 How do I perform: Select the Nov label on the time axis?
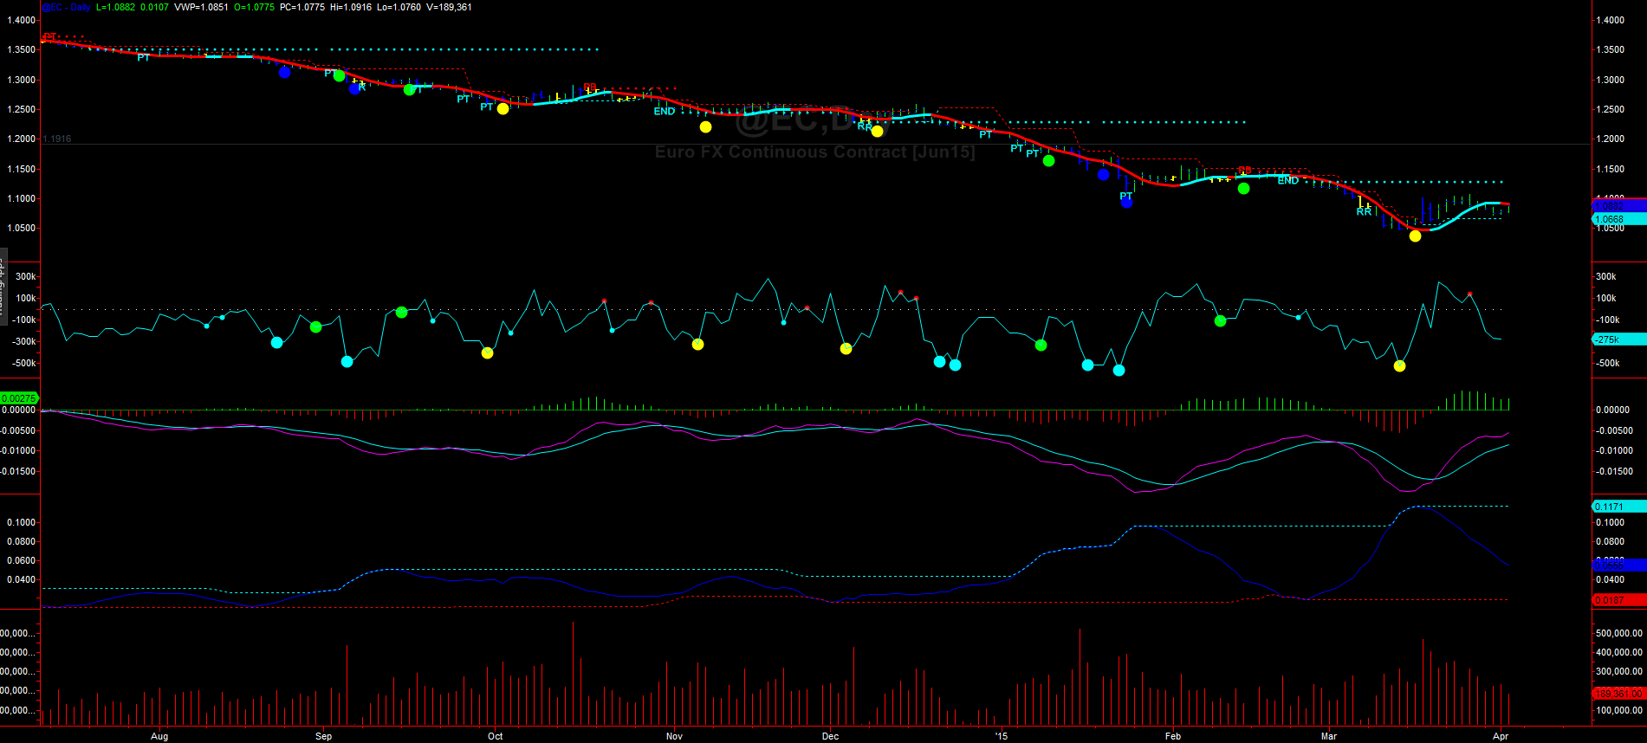tap(674, 736)
